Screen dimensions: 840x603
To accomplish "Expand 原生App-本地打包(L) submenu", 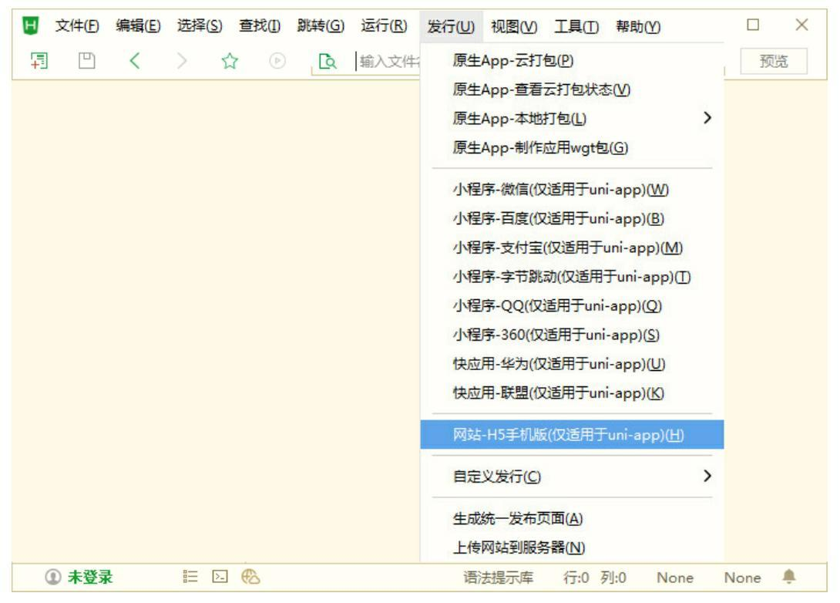I will (572, 119).
